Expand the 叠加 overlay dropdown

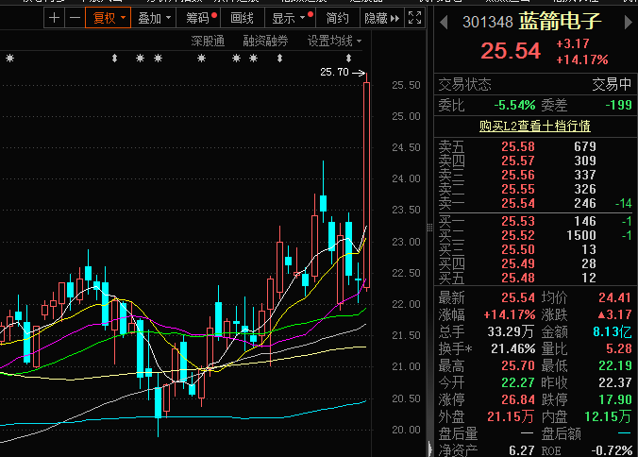point(154,18)
